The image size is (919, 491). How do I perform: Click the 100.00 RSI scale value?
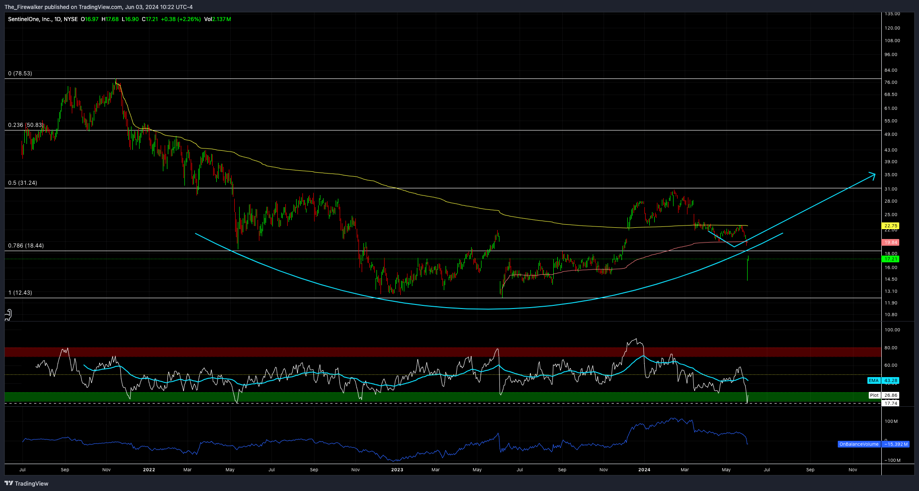coord(893,330)
